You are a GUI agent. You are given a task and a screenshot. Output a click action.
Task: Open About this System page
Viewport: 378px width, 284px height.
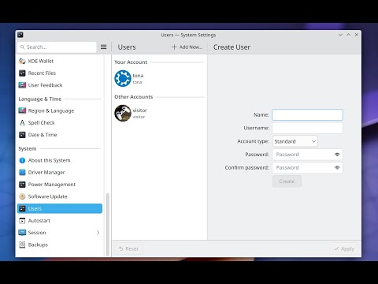[x=60, y=160]
